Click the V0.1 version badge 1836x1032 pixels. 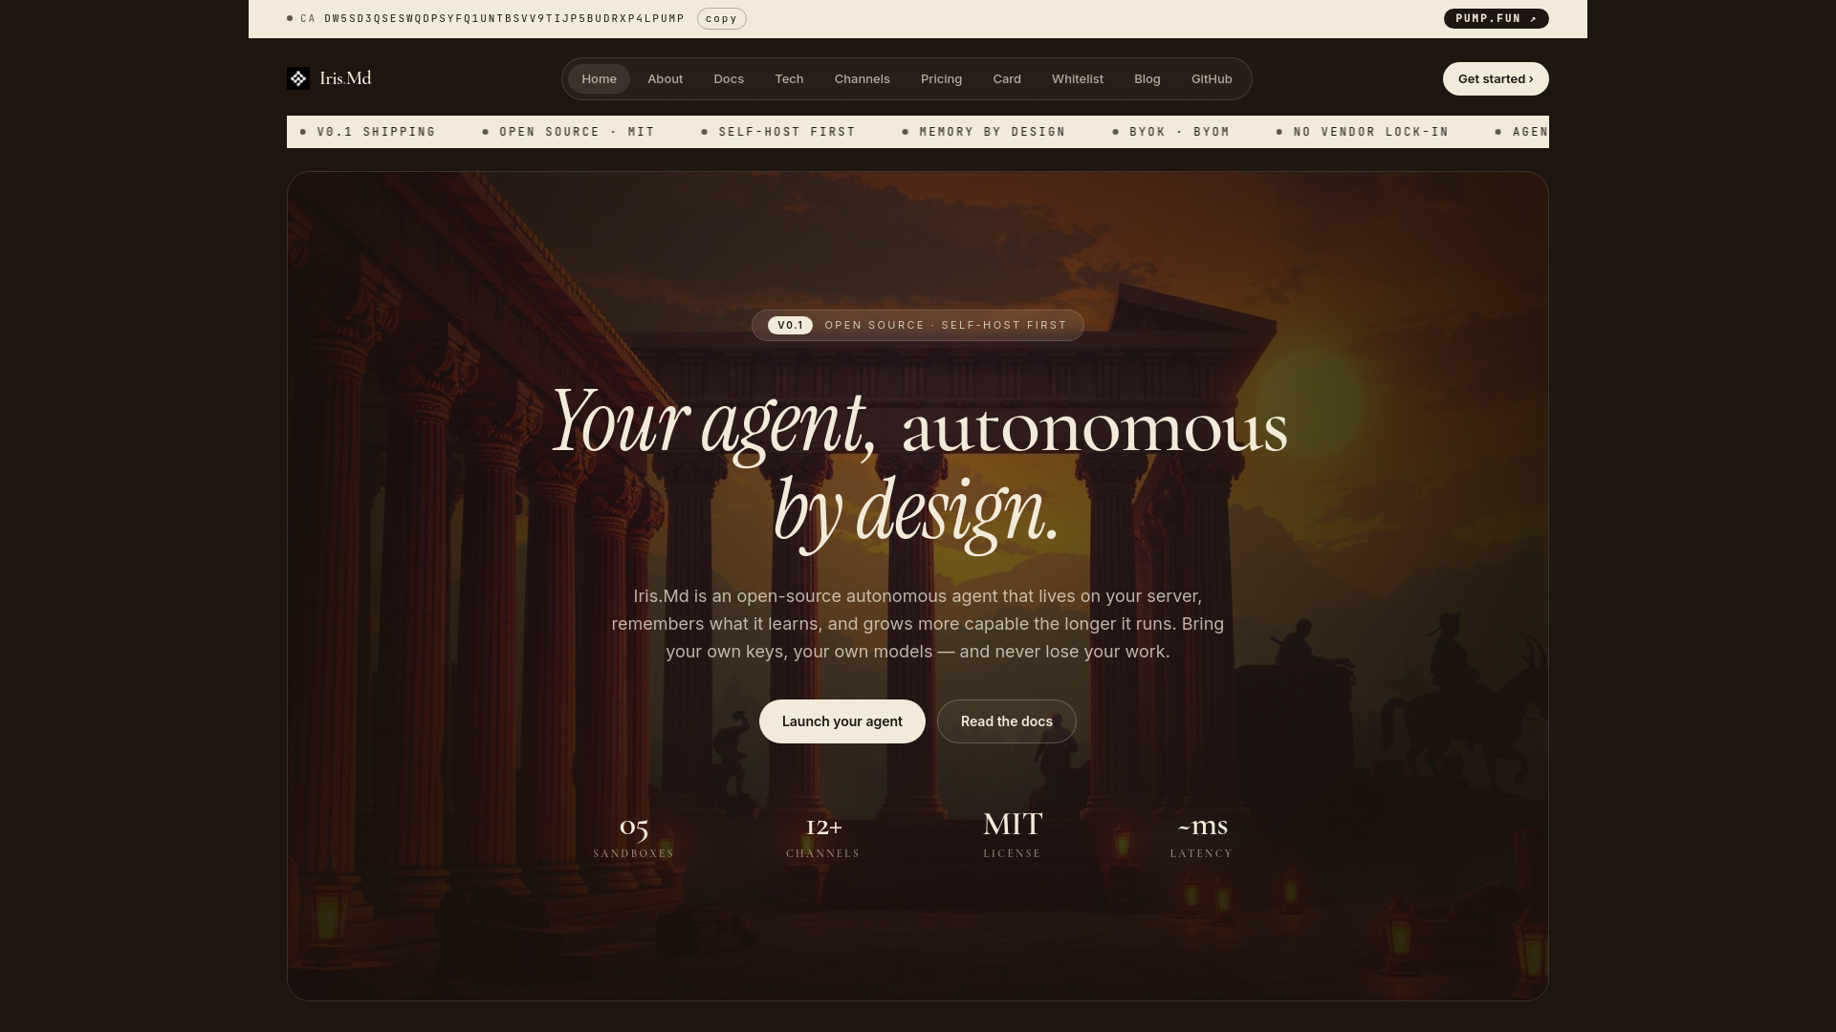790,326
